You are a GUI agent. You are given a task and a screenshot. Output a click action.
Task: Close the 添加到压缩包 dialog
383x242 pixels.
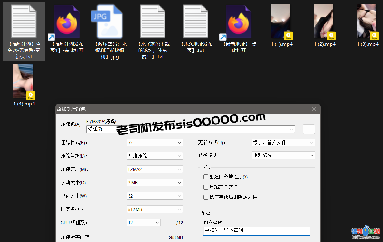tap(313, 109)
